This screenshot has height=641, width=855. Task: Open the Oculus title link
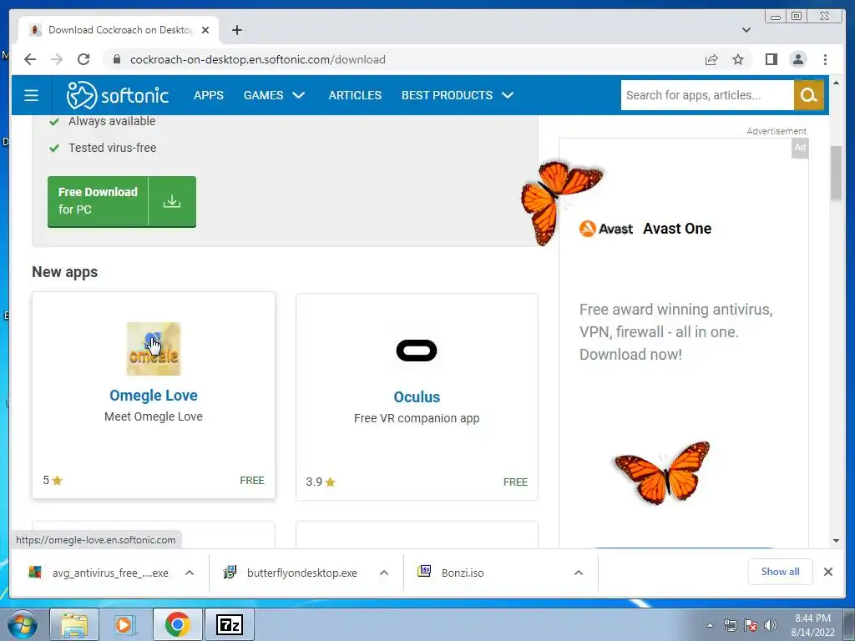tap(417, 397)
